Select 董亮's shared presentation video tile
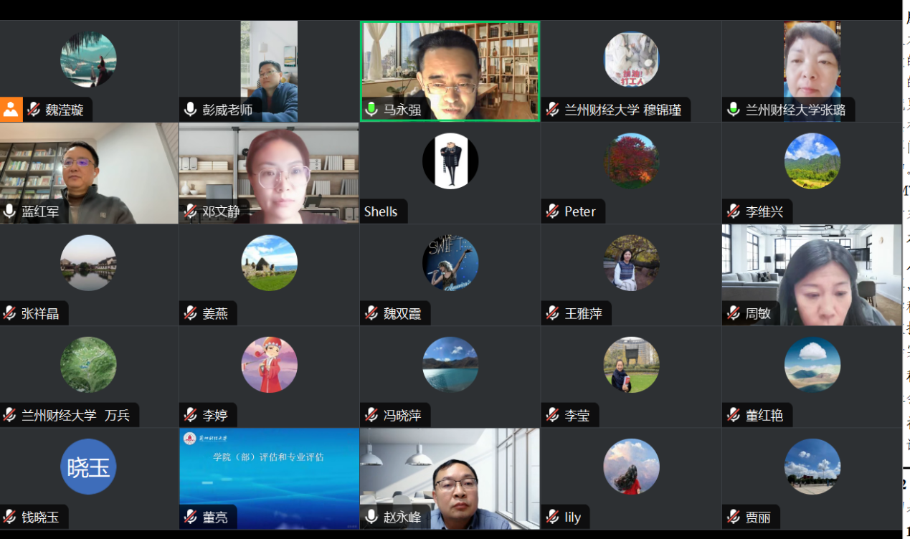The height and width of the screenshot is (539, 910). [269, 479]
